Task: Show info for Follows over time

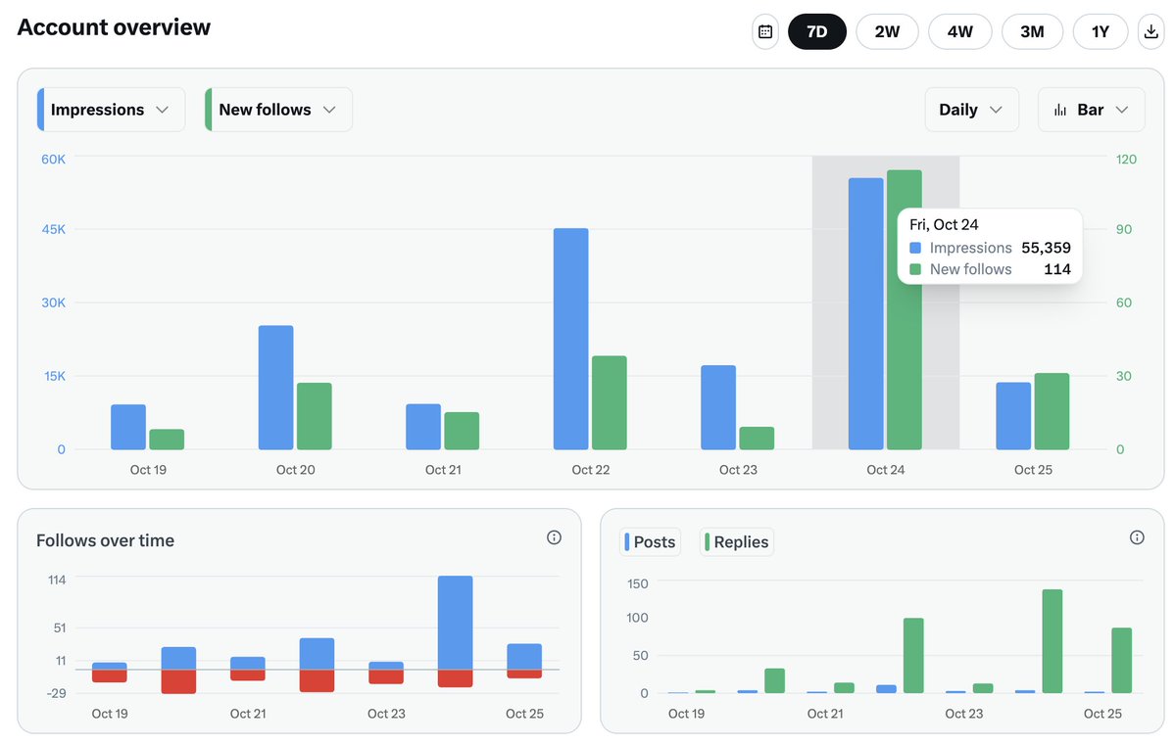Action: [554, 537]
